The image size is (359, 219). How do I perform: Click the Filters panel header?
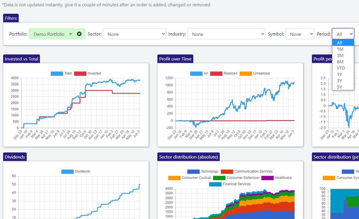[10, 18]
